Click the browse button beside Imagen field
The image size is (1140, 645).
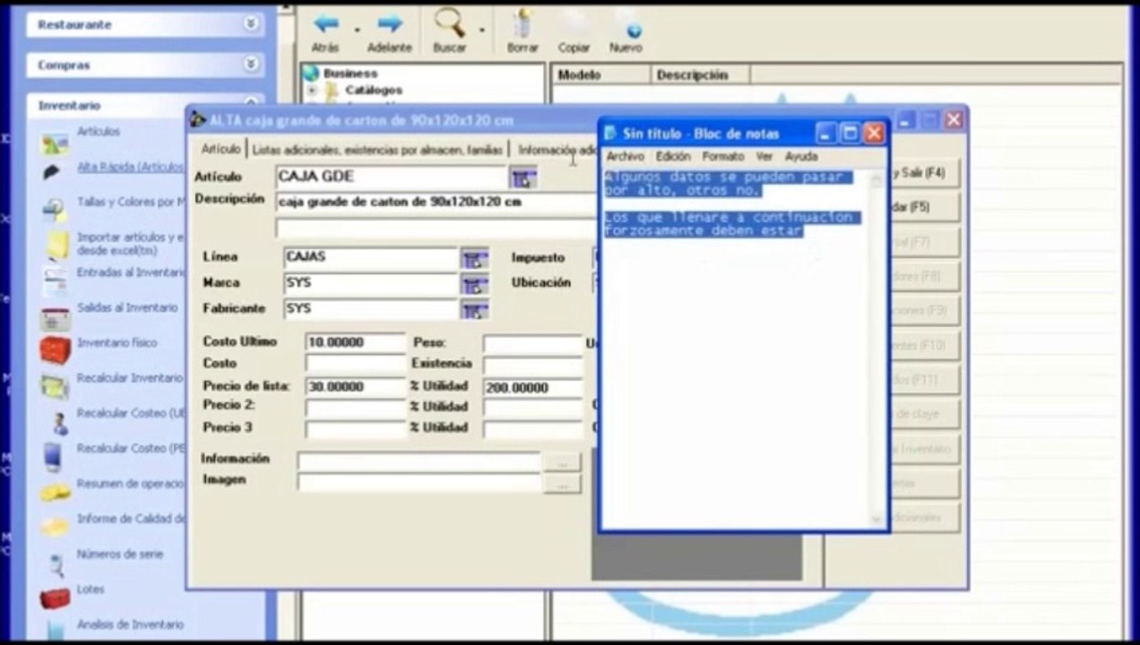click(562, 484)
